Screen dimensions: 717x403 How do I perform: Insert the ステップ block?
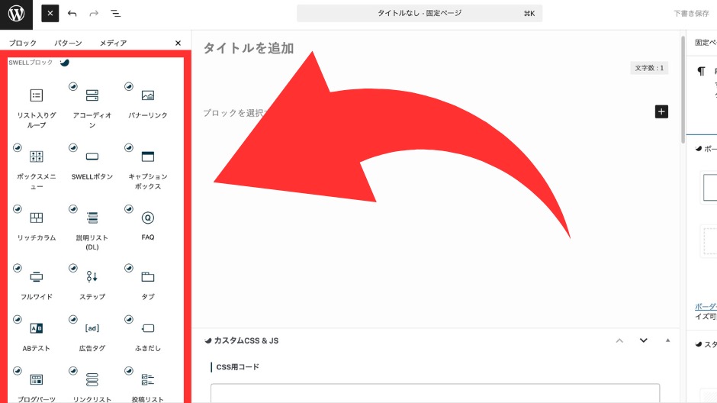pyautogui.click(x=92, y=282)
